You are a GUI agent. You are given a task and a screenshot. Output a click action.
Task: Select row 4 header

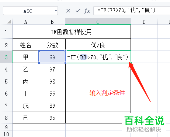6,69
